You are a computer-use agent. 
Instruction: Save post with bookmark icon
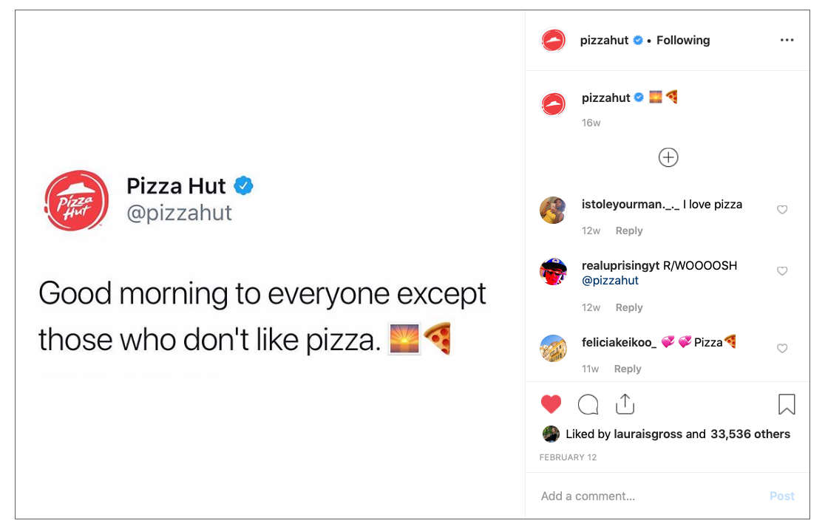[x=787, y=404]
